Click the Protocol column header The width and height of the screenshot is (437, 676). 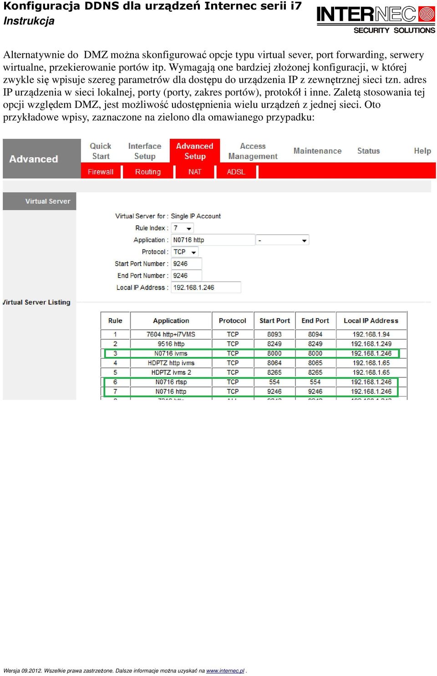click(232, 320)
